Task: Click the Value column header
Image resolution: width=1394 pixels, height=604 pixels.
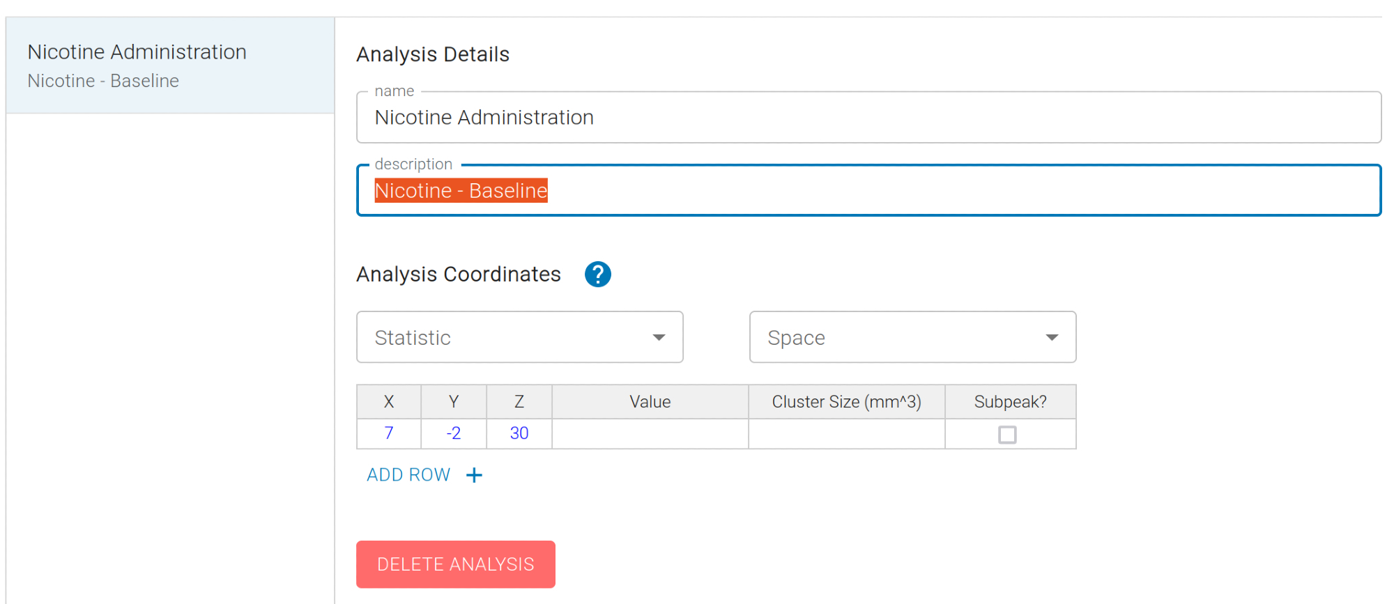Action: (x=650, y=402)
